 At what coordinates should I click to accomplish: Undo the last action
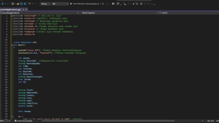coord(30,4)
